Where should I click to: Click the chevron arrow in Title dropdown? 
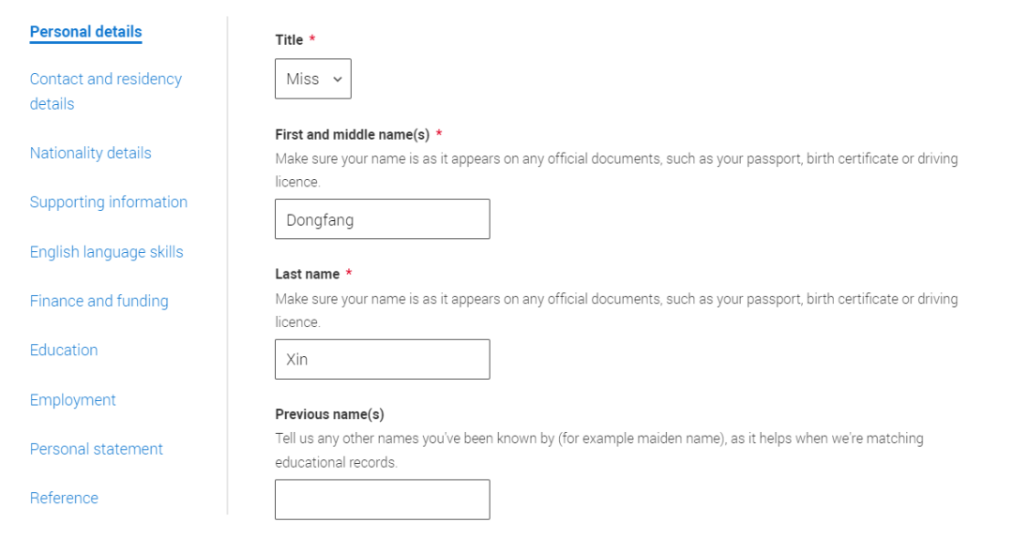point(338,80)
